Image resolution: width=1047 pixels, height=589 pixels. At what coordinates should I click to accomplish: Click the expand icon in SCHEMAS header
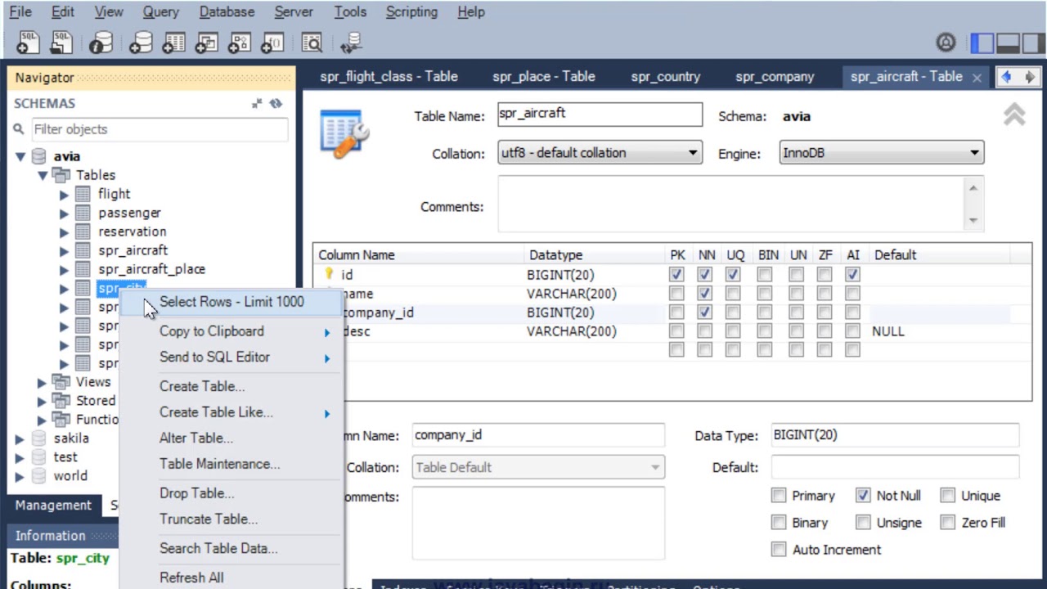pos(257,104)
